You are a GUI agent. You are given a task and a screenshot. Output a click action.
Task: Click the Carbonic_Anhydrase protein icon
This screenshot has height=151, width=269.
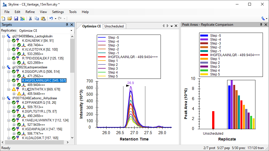[8, 98]
